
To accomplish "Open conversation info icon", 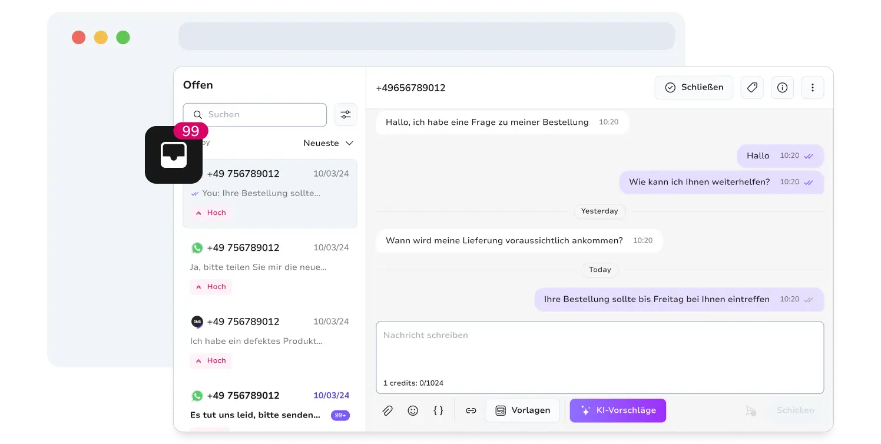I will click(782, 88).
